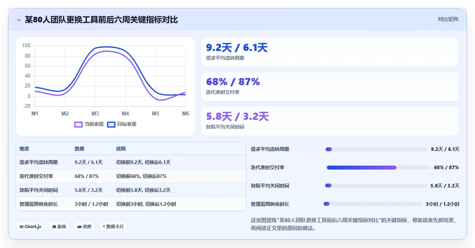475x248 pixels.
Task: Click 3小时 / 1.2小时 value beside progress bar
Action: pyautogui.click(x=443, y=204)
